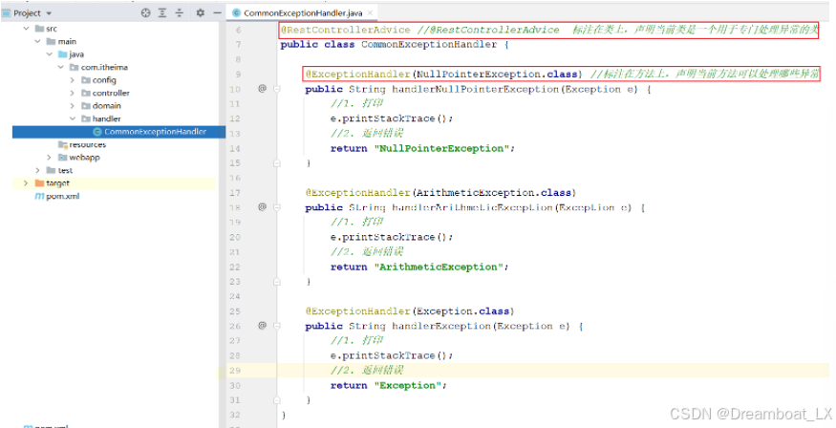Click NullPointerException.class in annotation
The image size is (836, 428).
point(497,75)
